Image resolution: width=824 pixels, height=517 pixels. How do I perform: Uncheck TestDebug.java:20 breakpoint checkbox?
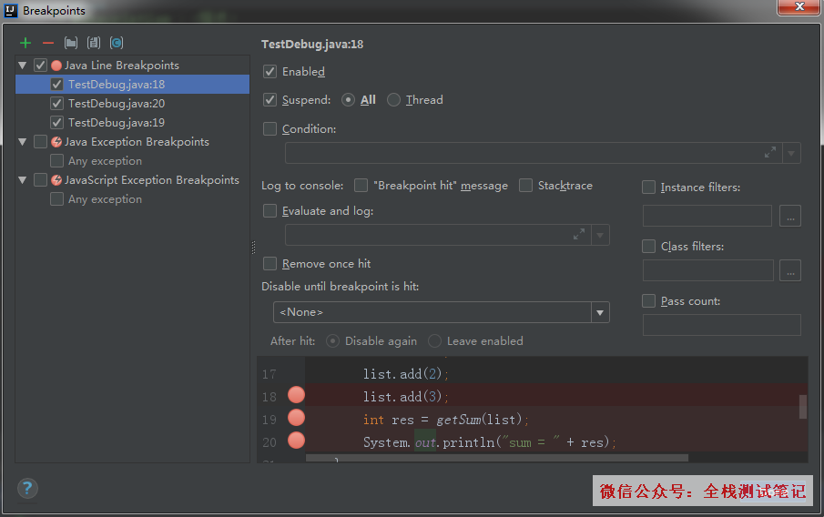pyautogui.click(x=56, y=104)
